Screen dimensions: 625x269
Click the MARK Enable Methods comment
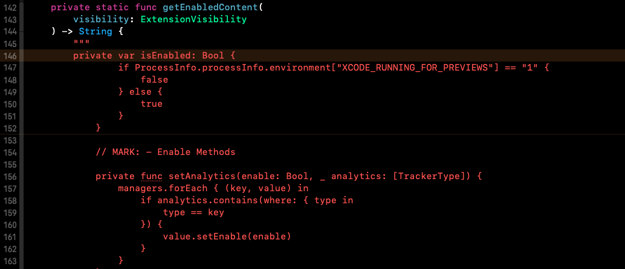[165, 152]
